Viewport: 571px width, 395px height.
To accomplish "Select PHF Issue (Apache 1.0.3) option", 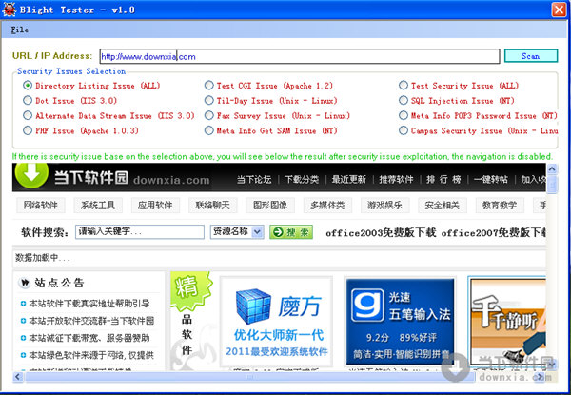I will (28, 131).
